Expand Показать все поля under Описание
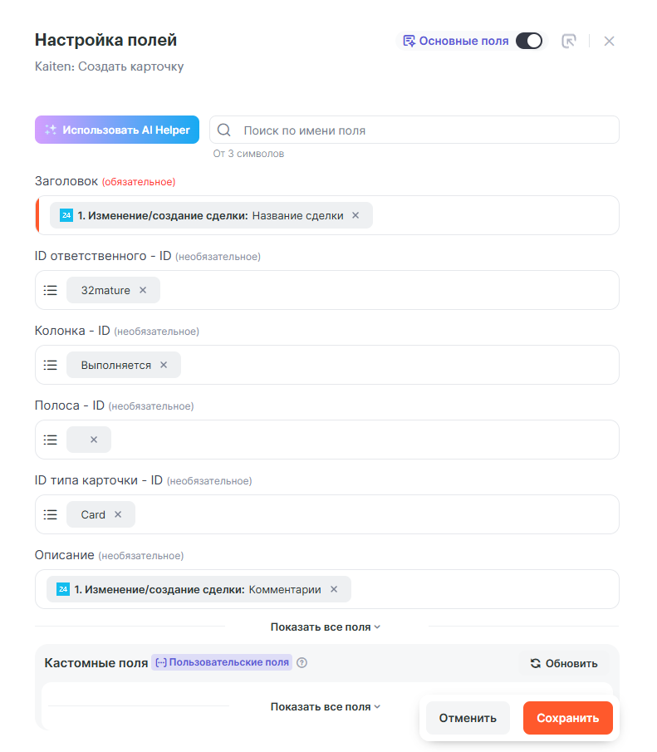 coord(325,627)
